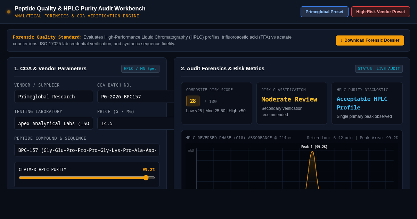
Task: Click the '1. COA & Vendor Parameters' heading
Action: coord(50,68)
